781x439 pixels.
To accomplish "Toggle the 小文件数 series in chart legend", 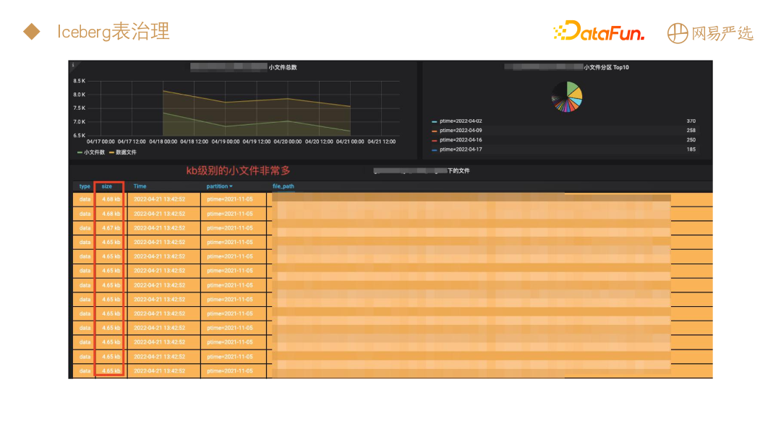I will (x=94, y=152).
